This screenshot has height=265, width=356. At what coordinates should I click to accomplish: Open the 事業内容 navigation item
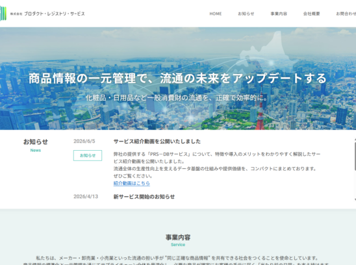279,14
